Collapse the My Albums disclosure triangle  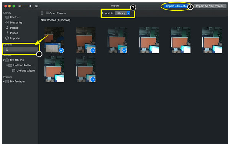pyautogui.click(x=4, y=60)
